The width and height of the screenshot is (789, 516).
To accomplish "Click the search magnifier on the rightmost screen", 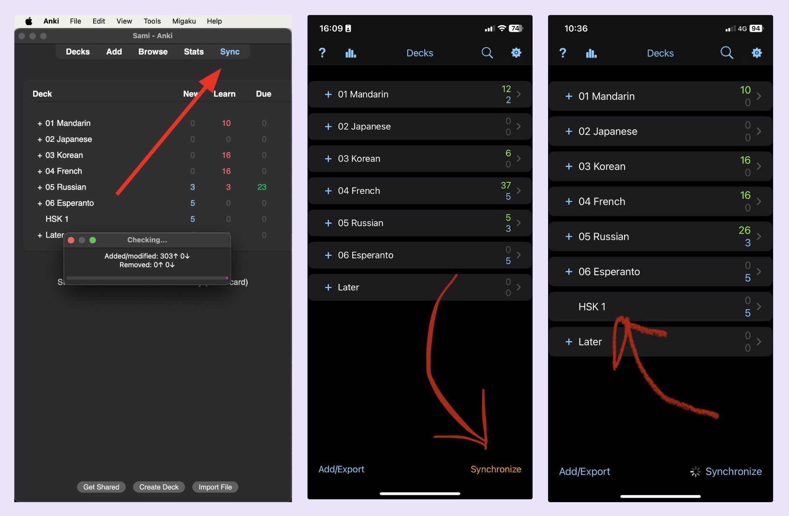I will point(727,52).
